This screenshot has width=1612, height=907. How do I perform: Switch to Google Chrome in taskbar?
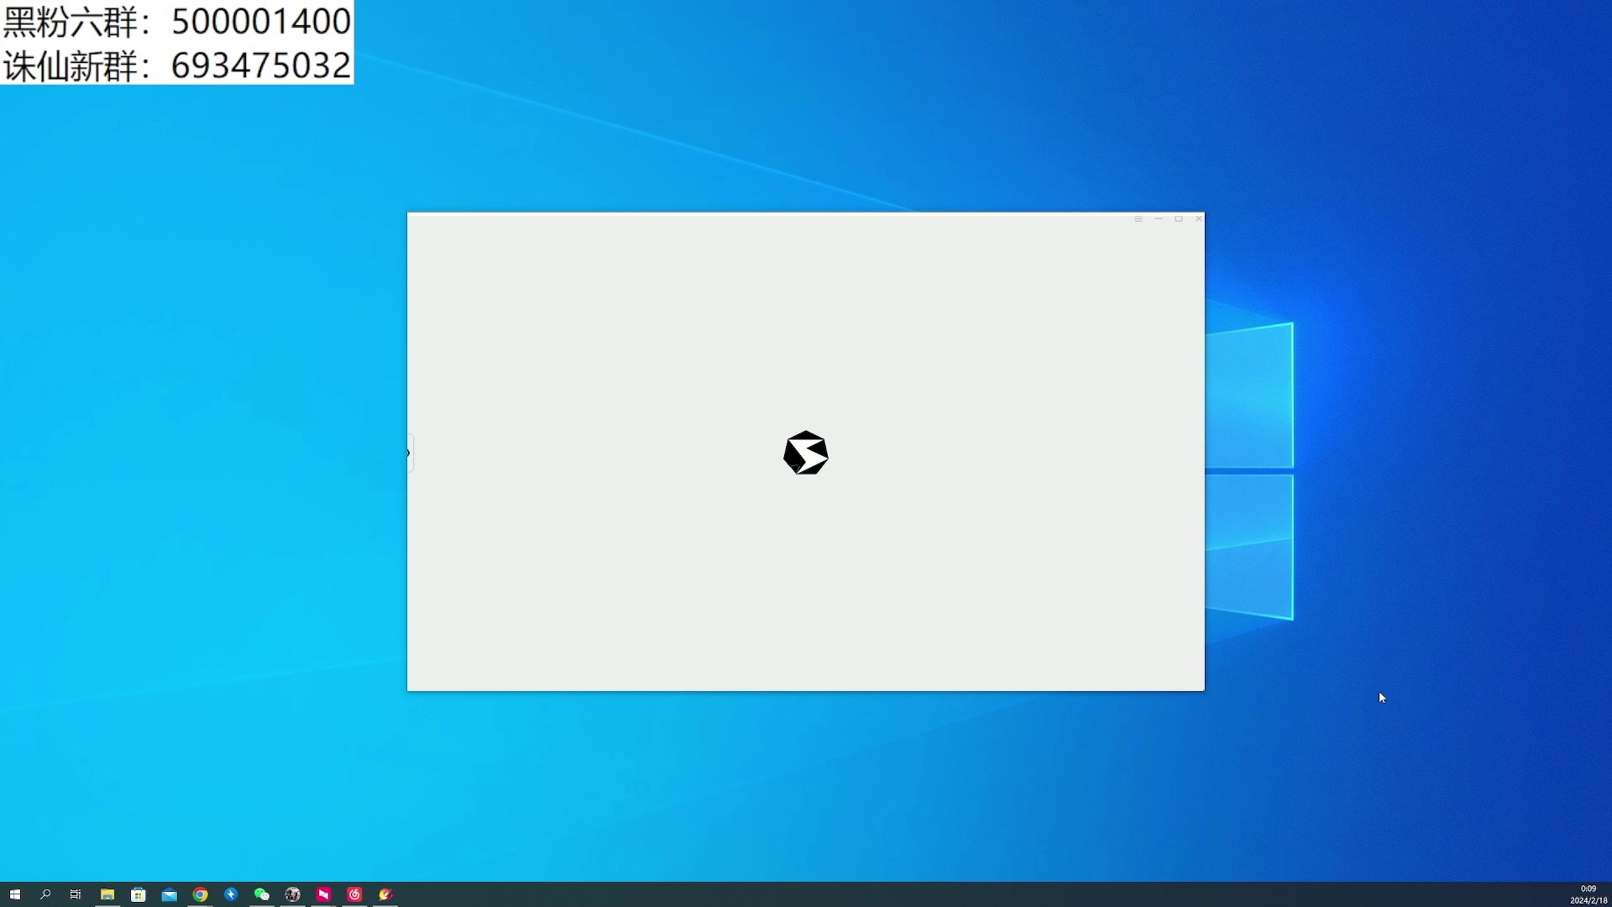tap(200, 894)
